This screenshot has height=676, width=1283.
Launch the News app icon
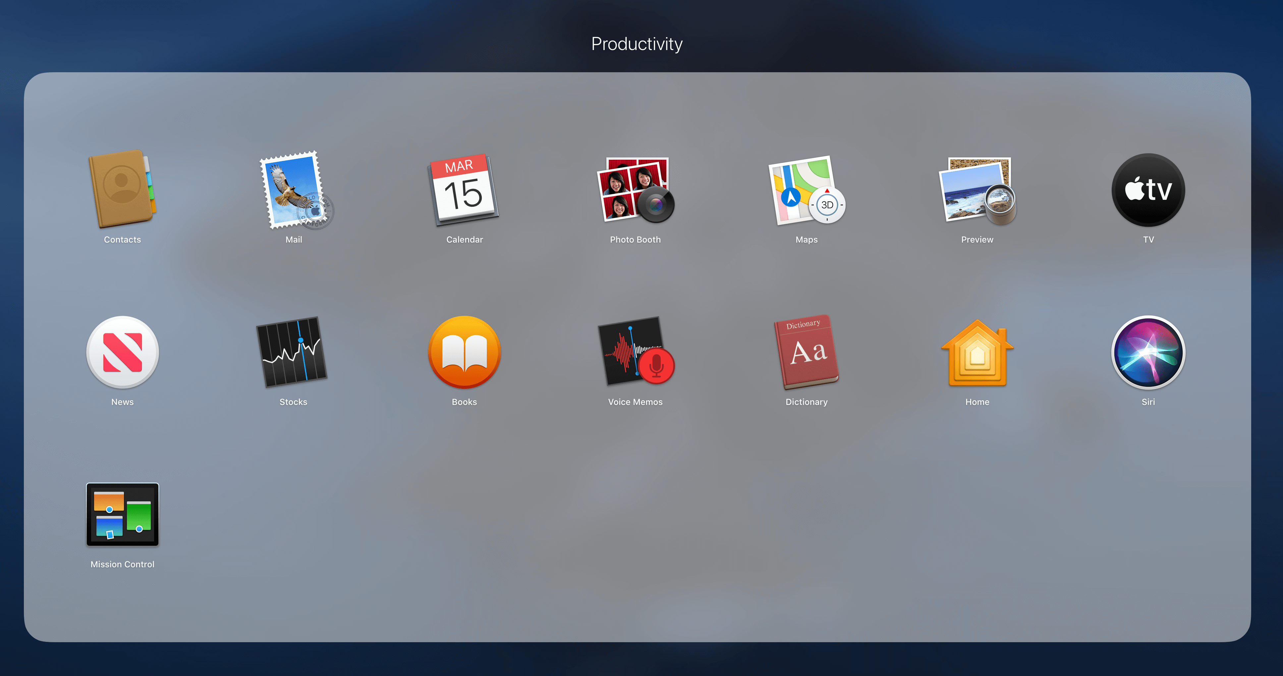pos(123,352)
